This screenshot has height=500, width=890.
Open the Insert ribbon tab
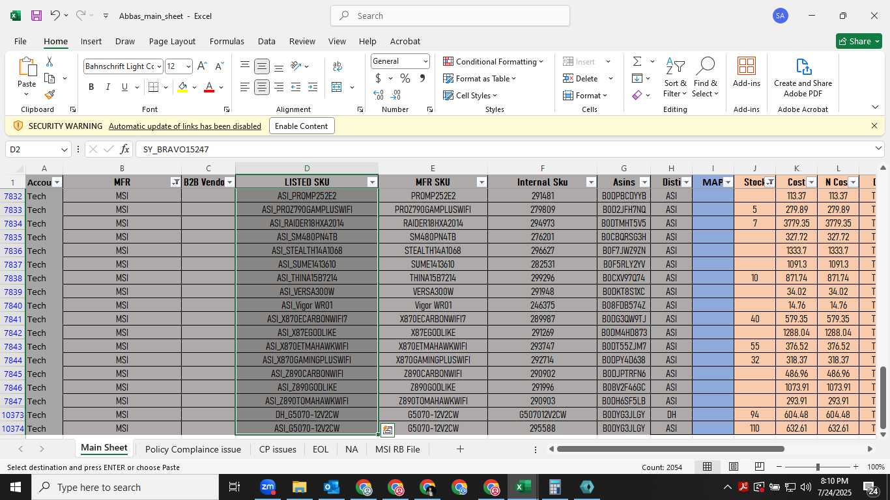pyautogui.click(x=91, y=41)
